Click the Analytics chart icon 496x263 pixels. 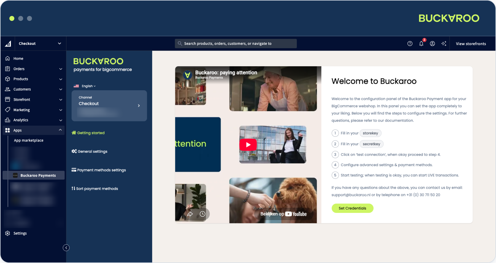coord(8,120)
